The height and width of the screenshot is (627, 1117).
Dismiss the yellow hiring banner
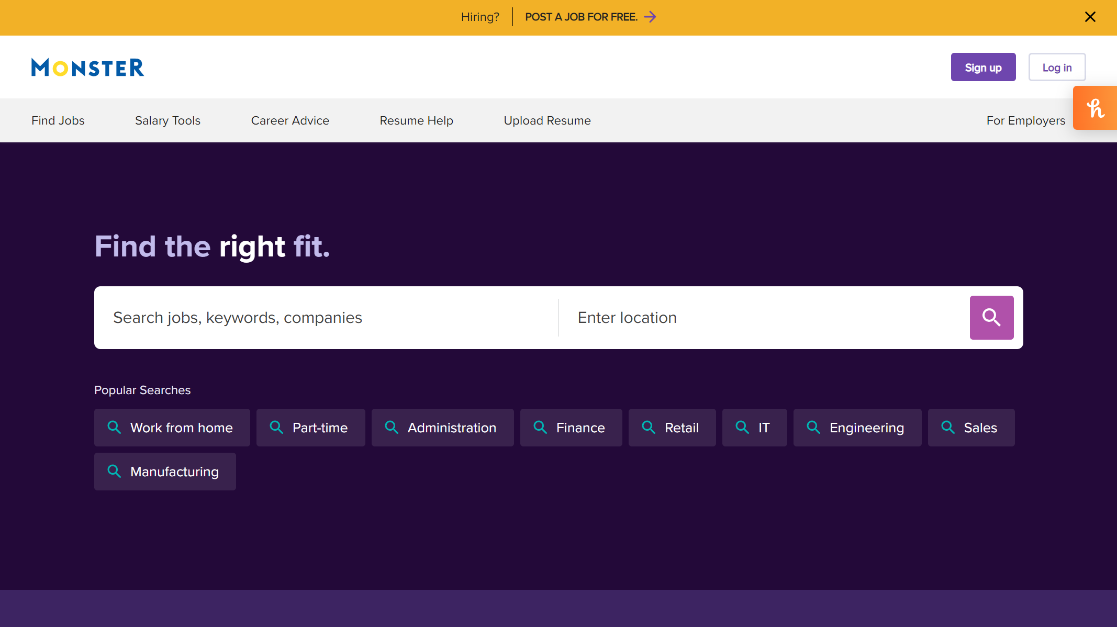point(1090,17)
